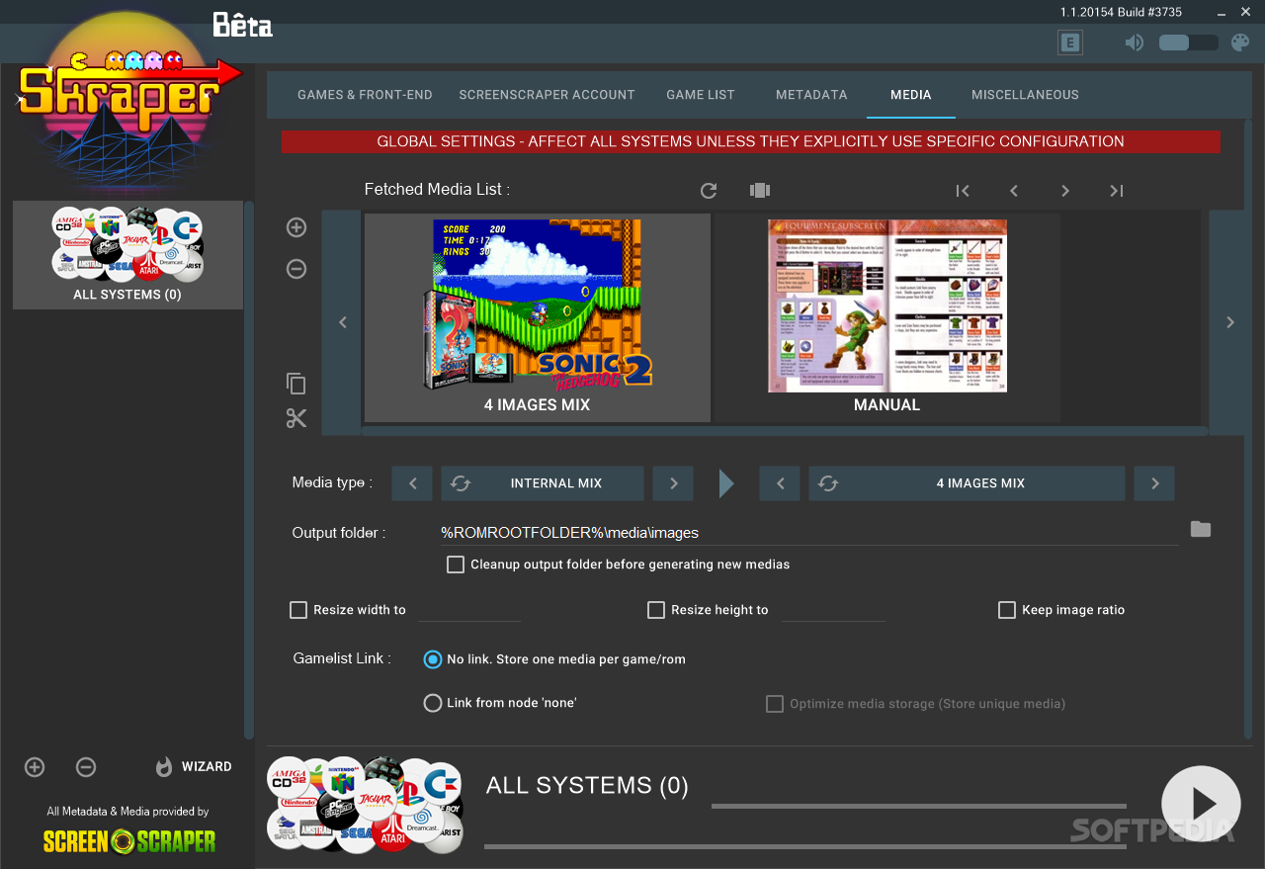
Task: Toggle Optimize media storage checkbox
Action: (775, 704)
